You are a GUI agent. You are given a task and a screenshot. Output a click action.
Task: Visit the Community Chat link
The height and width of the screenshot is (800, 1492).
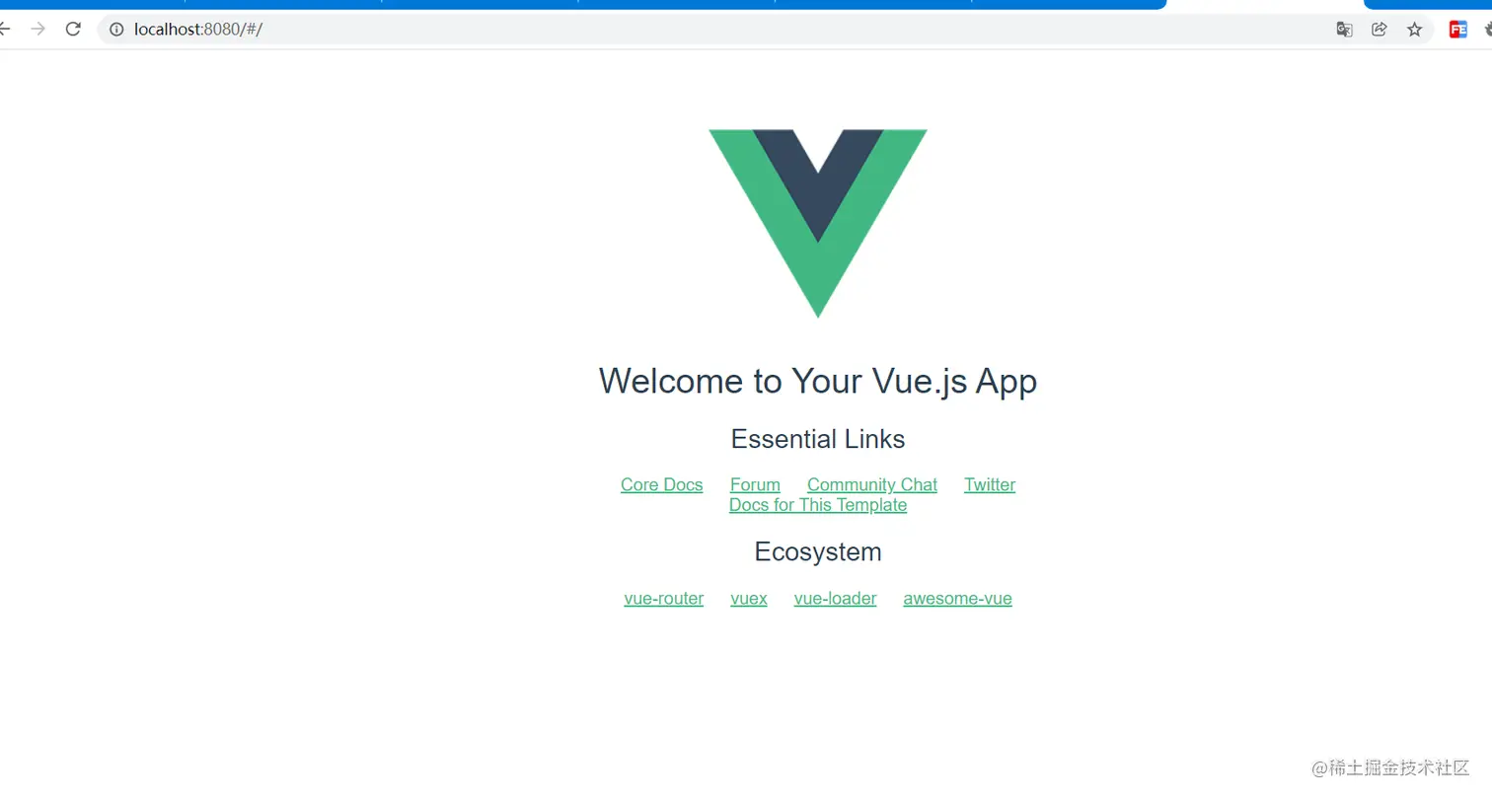[872, 484]
